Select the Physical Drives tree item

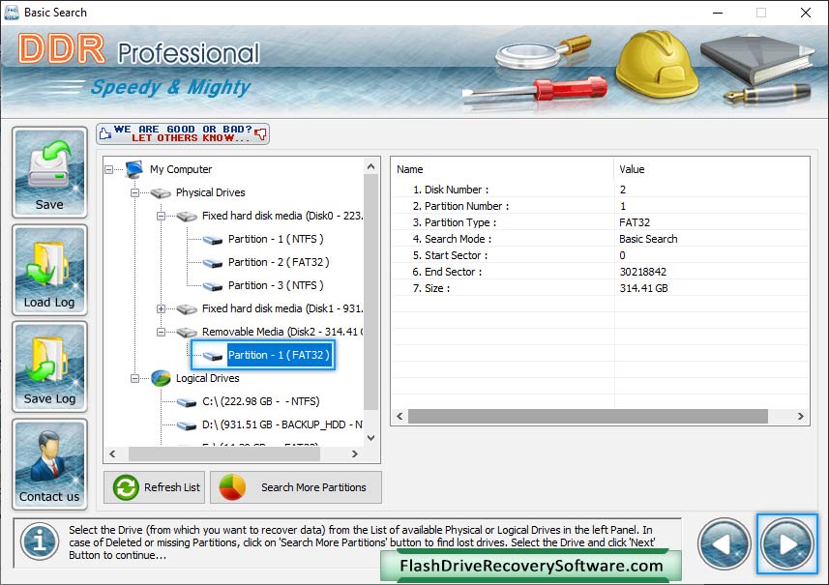click(211, 192)
